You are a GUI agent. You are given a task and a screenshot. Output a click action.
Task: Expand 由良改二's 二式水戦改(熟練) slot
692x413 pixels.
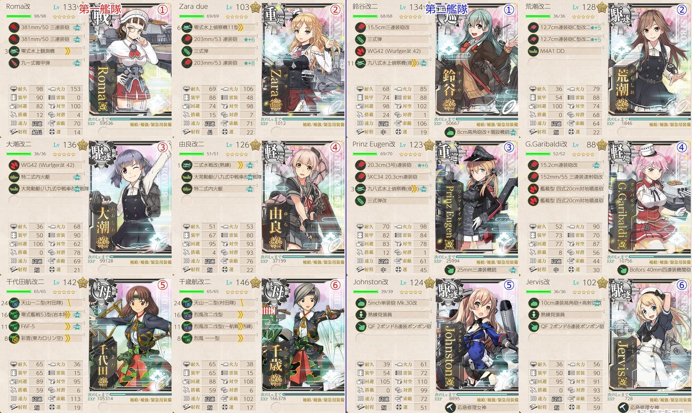tap(218, 165)
